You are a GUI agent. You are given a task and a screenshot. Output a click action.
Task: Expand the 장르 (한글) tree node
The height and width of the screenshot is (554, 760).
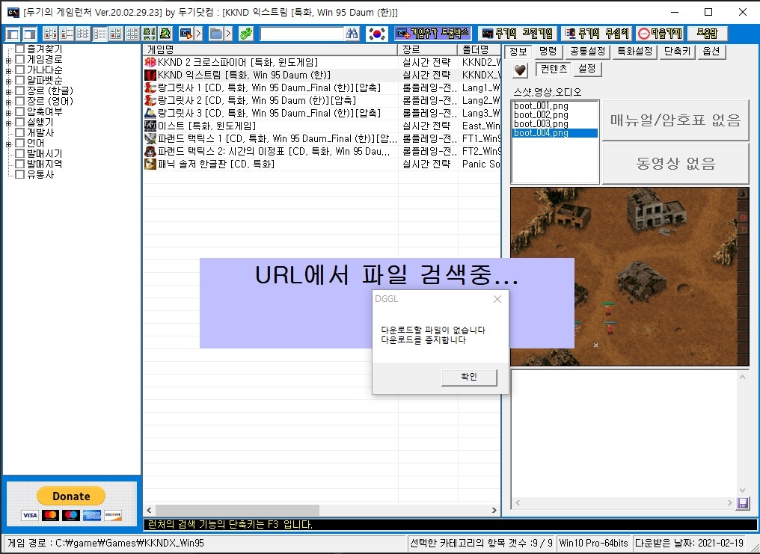click(x=8, y=91)
